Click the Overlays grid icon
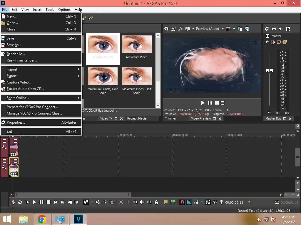 (x=228, y=29)
